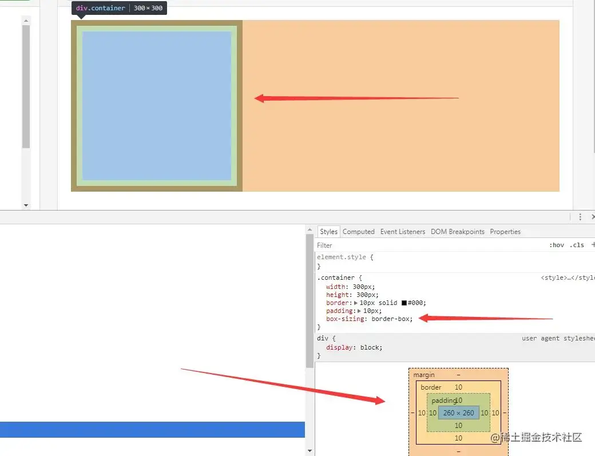Expand the border shorthand property triangle
This screenshot has height=456, width=595.
(355, 303)
